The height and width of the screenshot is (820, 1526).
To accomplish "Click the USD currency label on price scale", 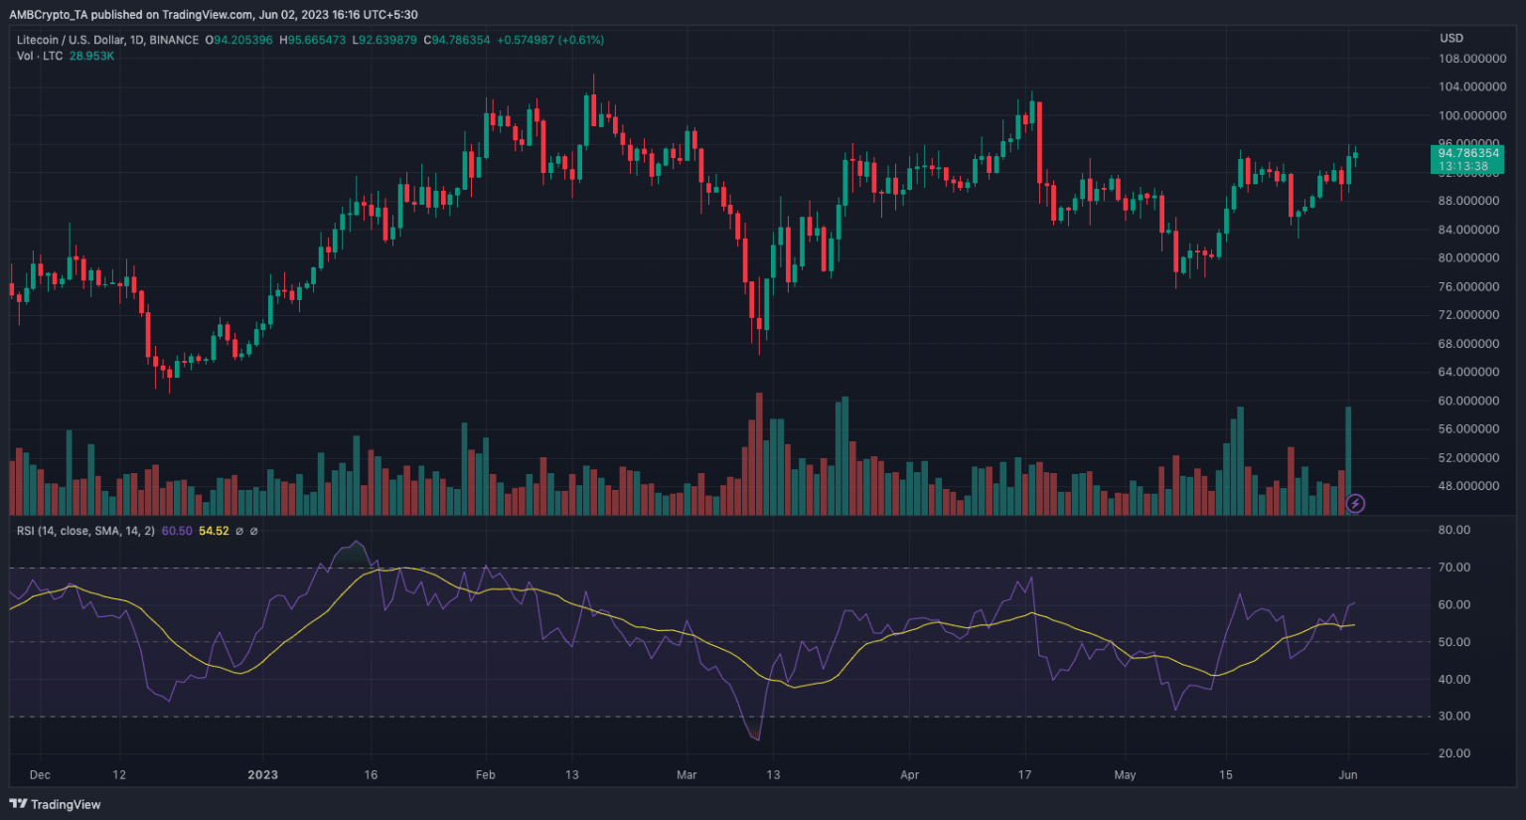I will click(1450, 38).
